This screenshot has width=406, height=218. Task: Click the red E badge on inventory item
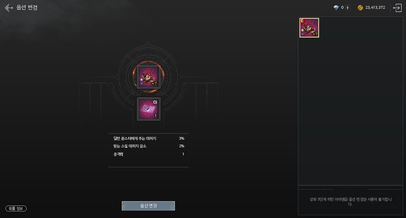pyautogui.click(x=302, y=21)
